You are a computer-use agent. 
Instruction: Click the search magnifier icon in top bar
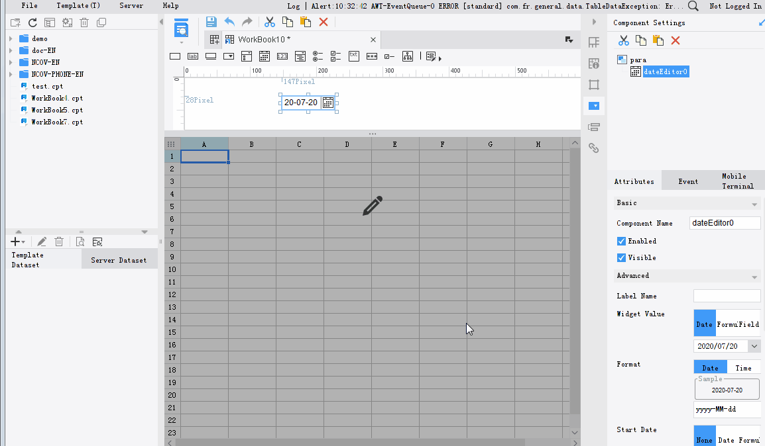tap(693, 7)
